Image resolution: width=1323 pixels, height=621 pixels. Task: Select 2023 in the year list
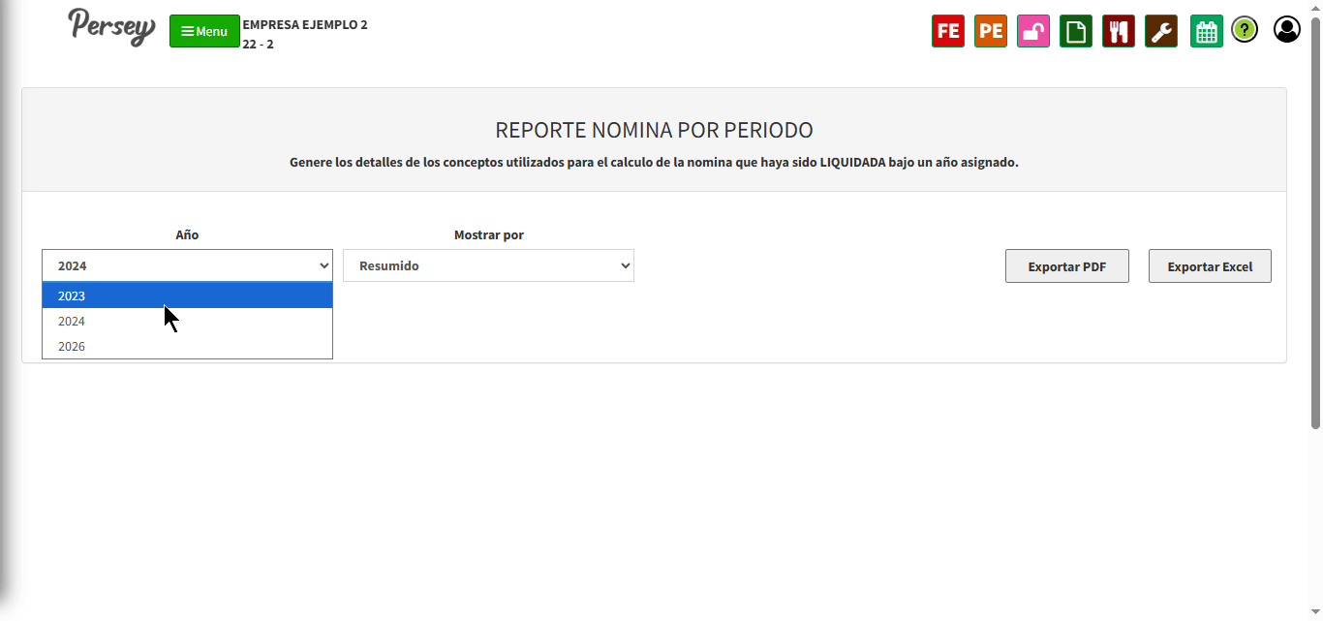187,295
